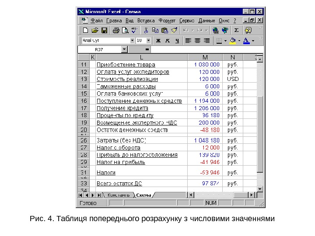315x236 pixels.
Task: Select column L header
Action: (141, 57)
